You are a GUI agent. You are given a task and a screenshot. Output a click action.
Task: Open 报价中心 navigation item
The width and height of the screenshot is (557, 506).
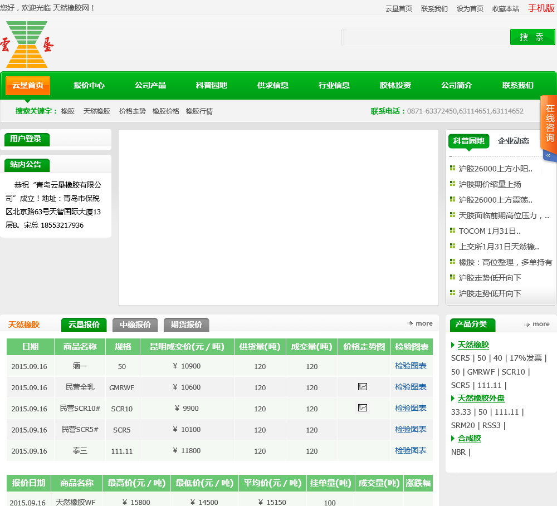point(89,85)
